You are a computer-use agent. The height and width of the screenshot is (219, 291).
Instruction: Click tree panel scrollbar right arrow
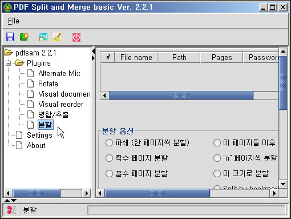(87, 193)
